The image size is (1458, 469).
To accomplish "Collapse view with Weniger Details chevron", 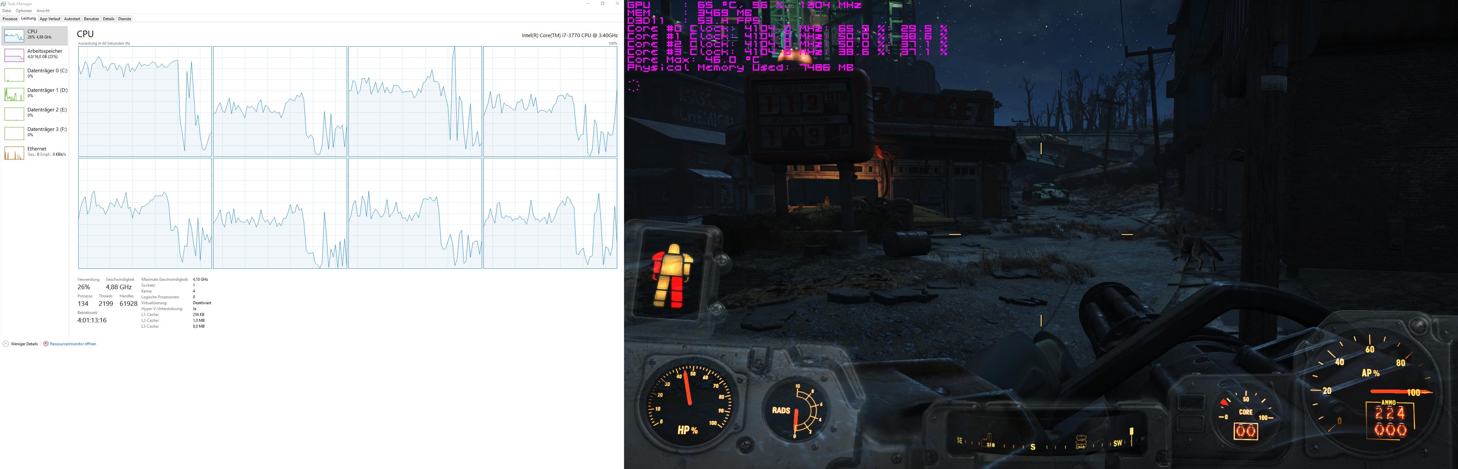I will coord(6,344).
